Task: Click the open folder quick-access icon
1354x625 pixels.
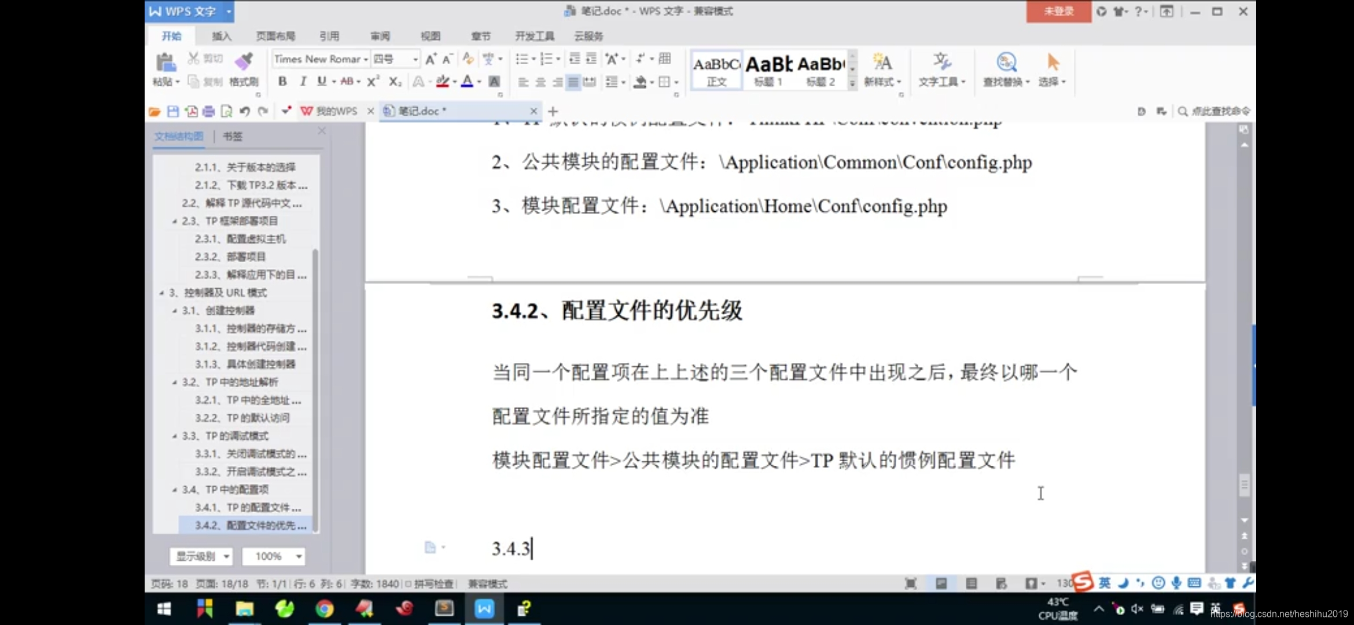Action: click(154, 111)
